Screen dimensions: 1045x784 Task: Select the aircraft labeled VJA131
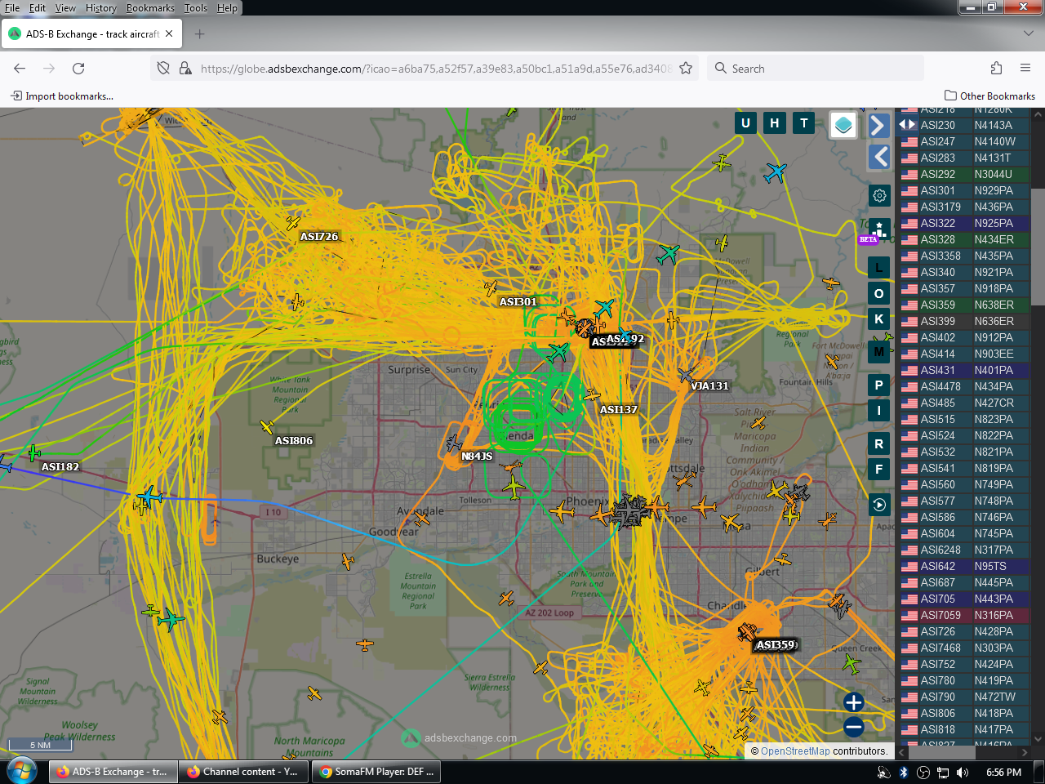coord(685,375)
